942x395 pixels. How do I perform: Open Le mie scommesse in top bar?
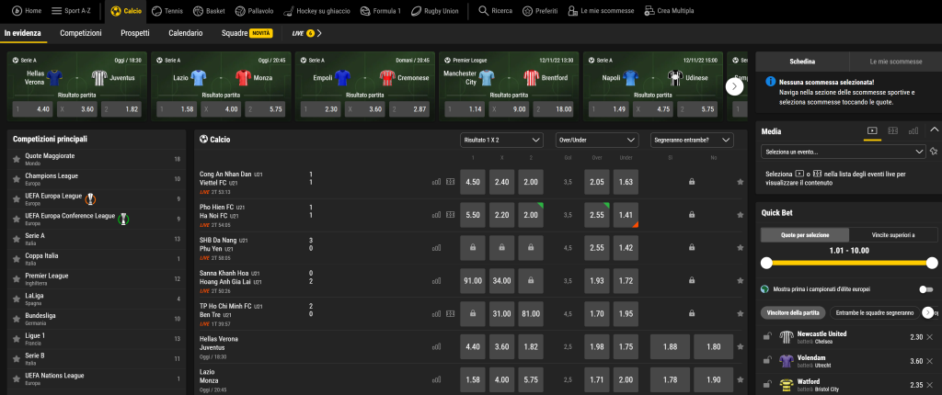click(x=601, y=11)
